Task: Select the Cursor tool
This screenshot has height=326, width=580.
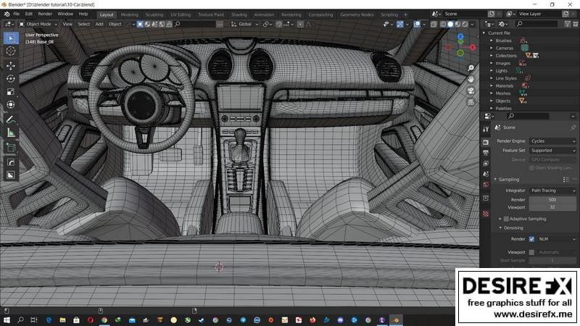Action: coord(11,51)
